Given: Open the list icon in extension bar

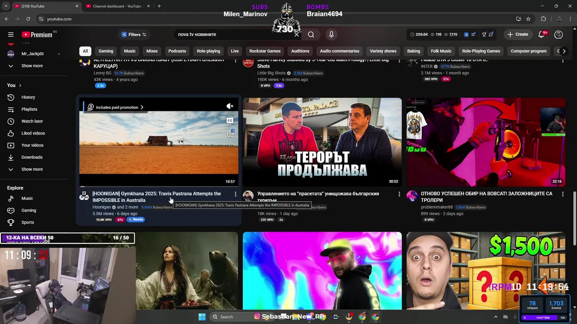Looking at the screenshot, I should point(474,34).
